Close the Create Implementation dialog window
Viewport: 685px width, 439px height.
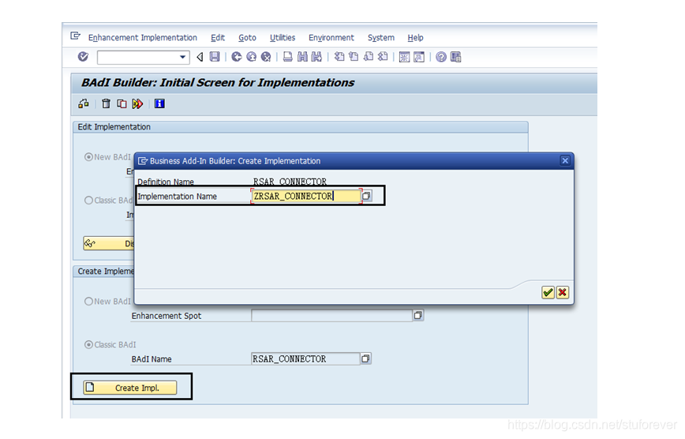click(565, 160)
